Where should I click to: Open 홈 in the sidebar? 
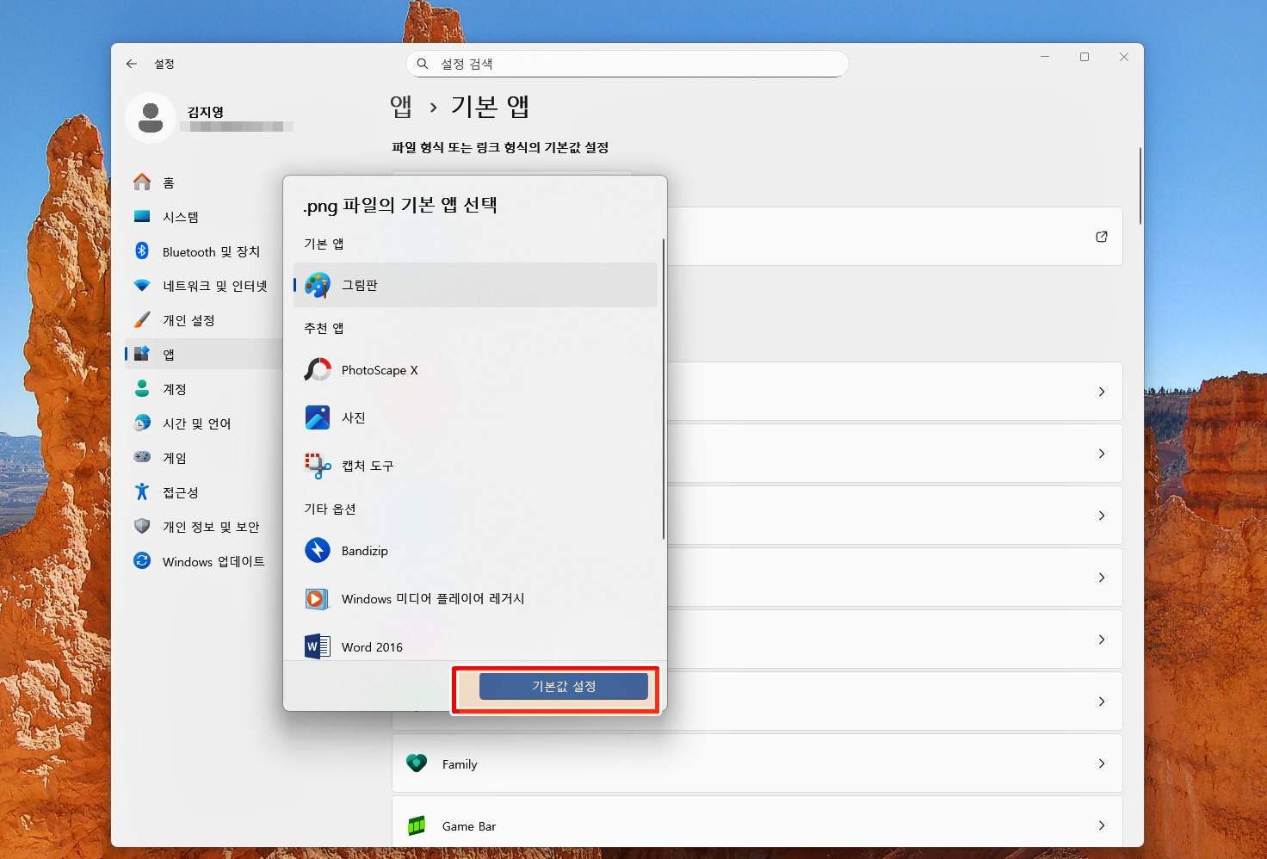click(204, 182)
